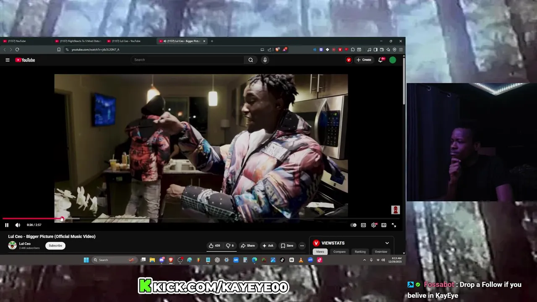Click the Windows taskbar Search box

pos(114,260)
